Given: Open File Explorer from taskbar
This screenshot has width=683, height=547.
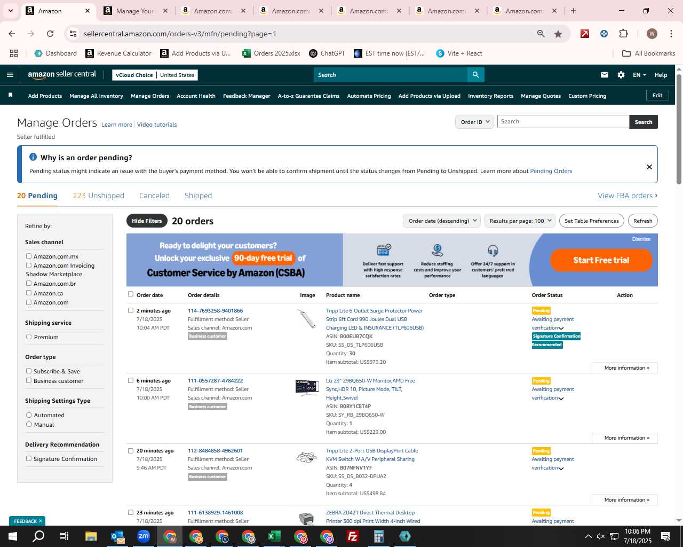Looking at the screenshot, I should click(91, 536).
